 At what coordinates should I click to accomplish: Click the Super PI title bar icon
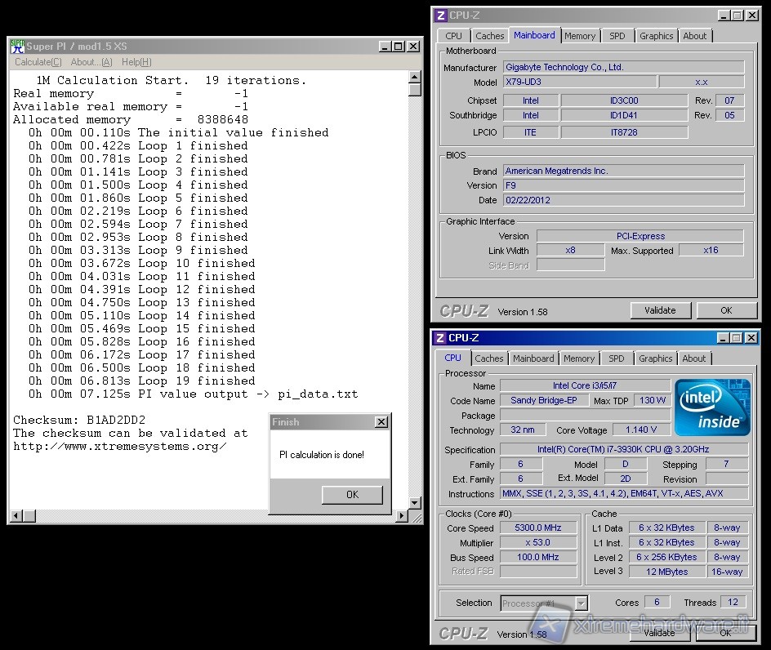pos(17,47)
